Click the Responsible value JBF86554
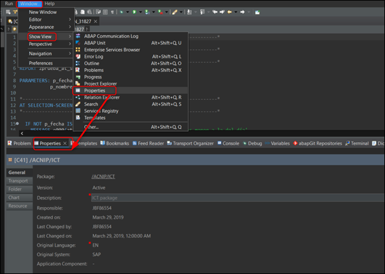This screenshot has height=274, width=385. 102,208
